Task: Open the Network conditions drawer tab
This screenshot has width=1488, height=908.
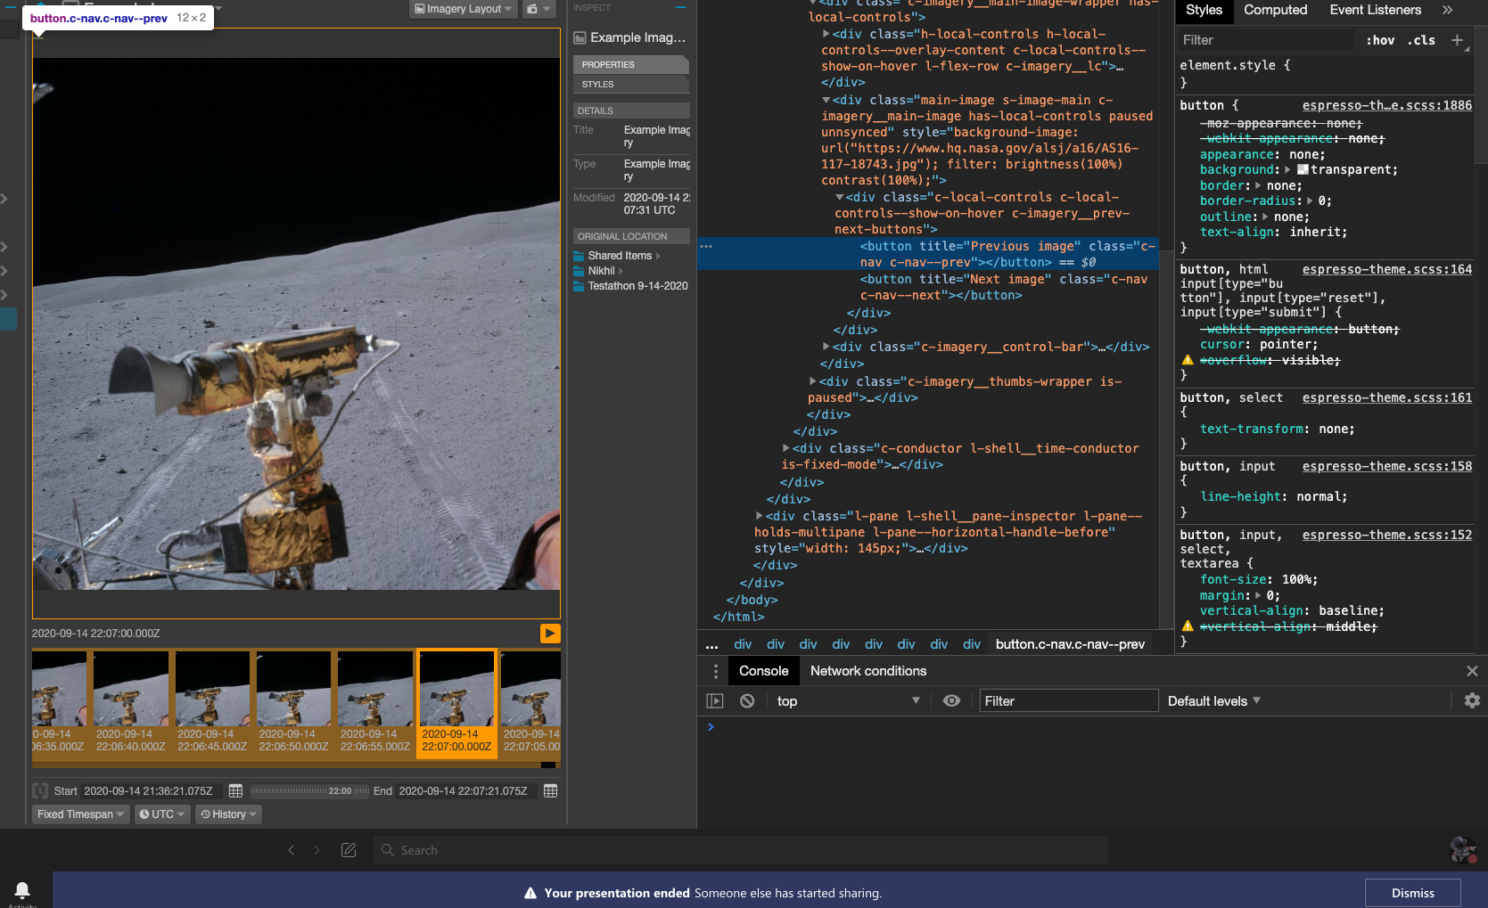Action: [867, 671]
